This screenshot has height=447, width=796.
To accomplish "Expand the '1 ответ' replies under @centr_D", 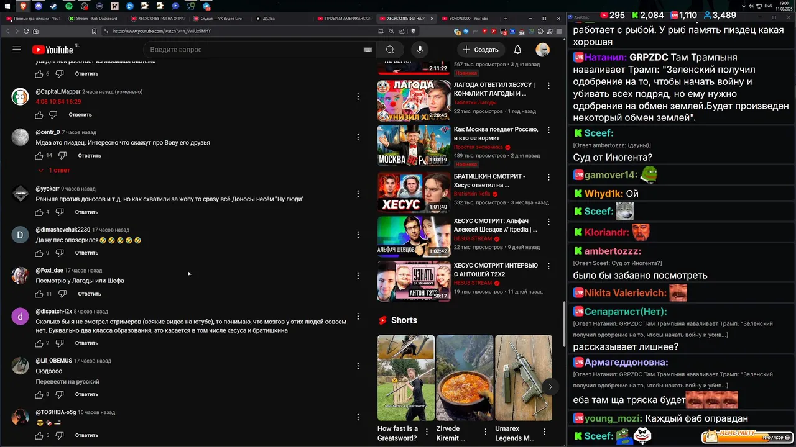I will tap(53, 170).
